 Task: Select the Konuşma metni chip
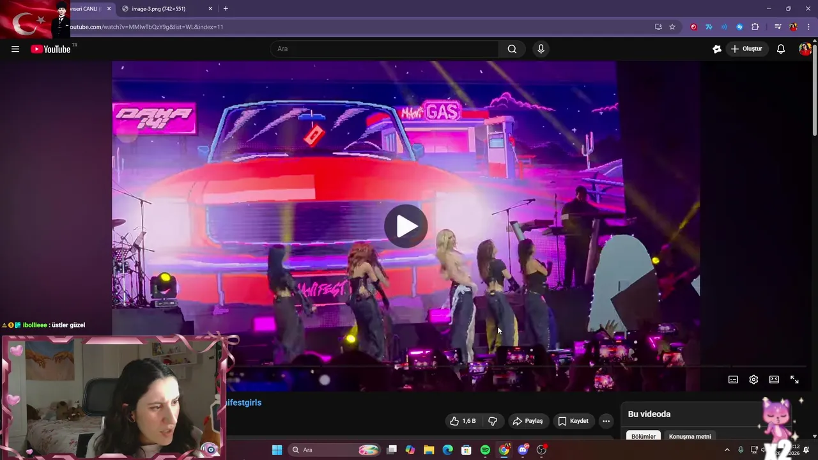tap(690, 436)
